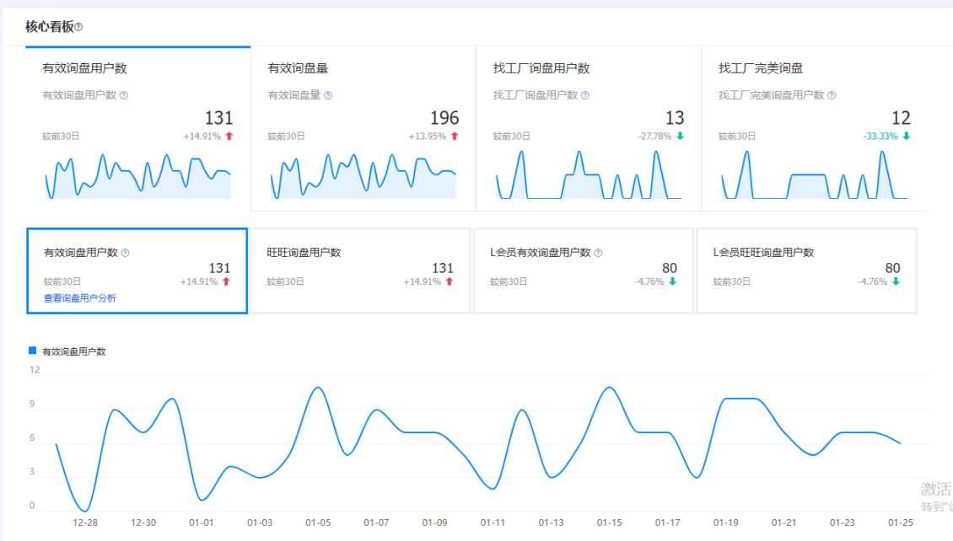Image resolution: width=953 pixels, height=541 pixels.
Task: Click help icon beside 核心看板 title
Action: pos(78,28)
